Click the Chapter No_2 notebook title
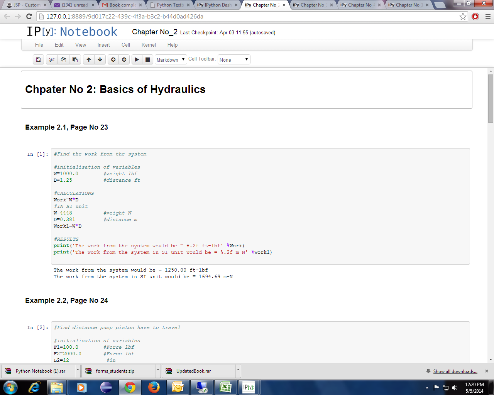The height and width of the screenshot is (395, 494). point(154,32)
